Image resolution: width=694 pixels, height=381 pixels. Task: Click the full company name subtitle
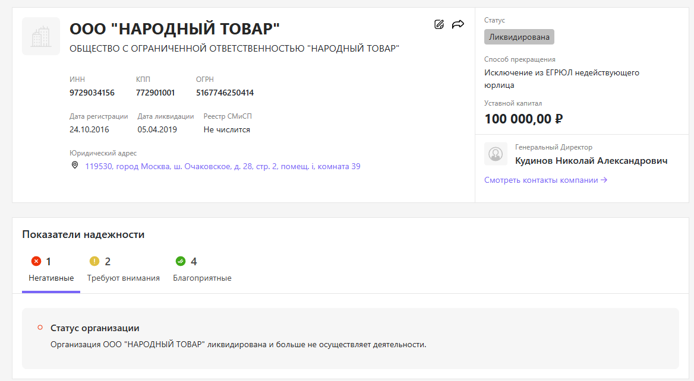234,49
